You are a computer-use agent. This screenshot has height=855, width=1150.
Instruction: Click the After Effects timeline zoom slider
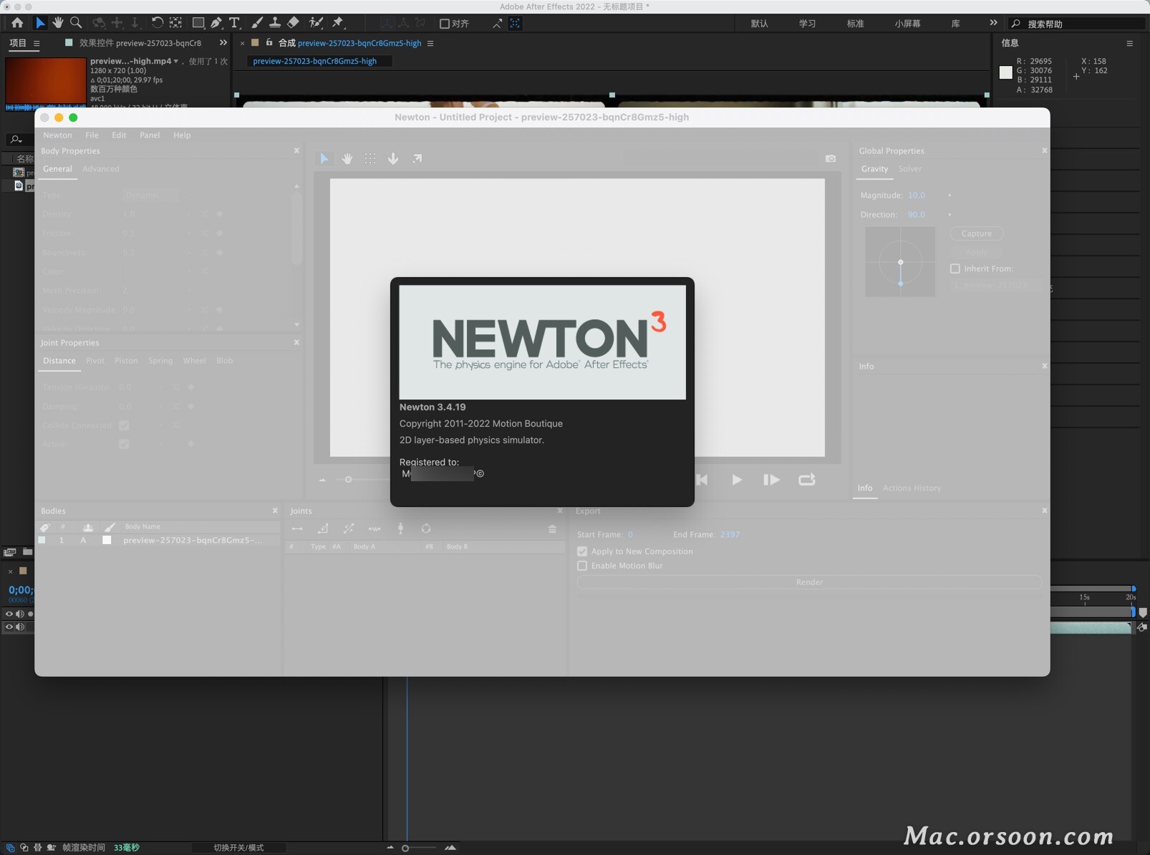pyautogui.click(x=405, y=848)
